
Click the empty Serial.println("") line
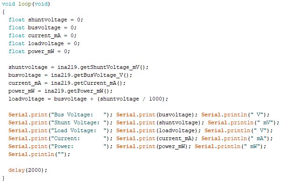click(39, 154)
